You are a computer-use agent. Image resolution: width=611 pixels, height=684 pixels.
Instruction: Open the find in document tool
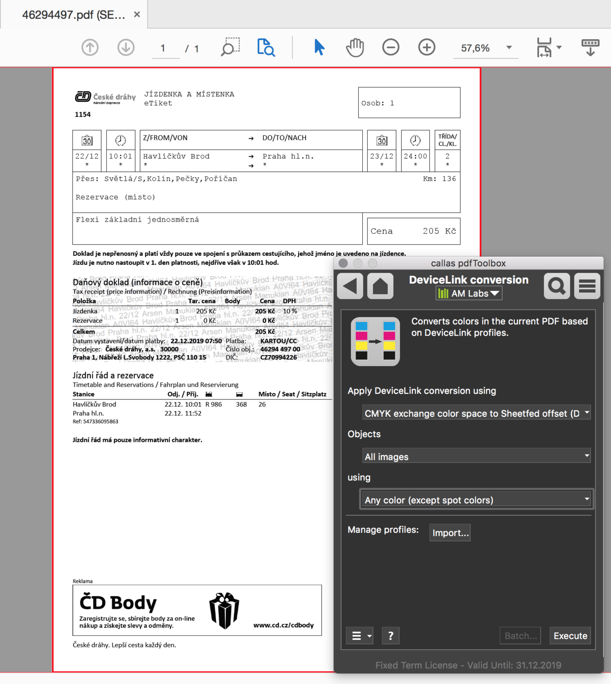click(266, 47)
